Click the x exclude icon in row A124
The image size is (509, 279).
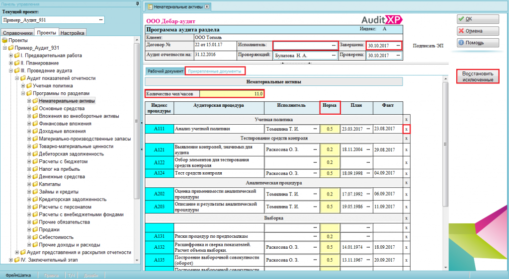[x=406, y=173]
